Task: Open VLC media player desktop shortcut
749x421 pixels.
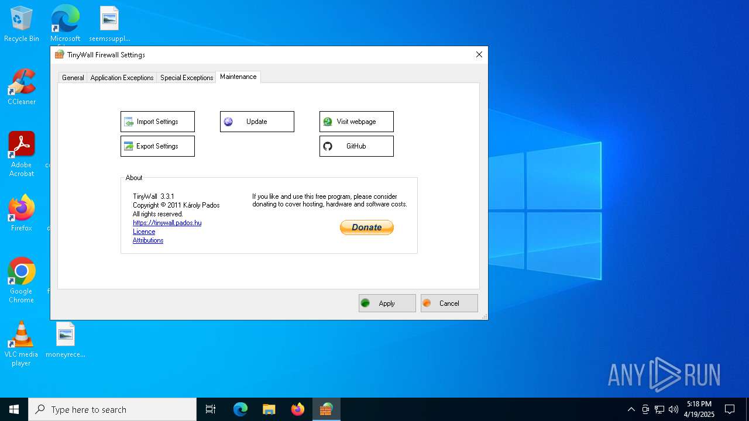Action: pyautogui.click(x=22, y=344)
